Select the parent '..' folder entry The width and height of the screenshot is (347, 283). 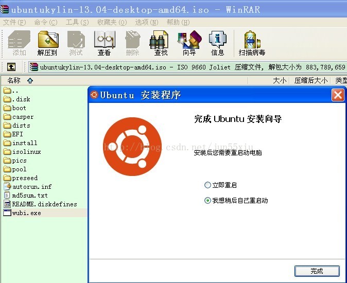click(x=11, y=91)
